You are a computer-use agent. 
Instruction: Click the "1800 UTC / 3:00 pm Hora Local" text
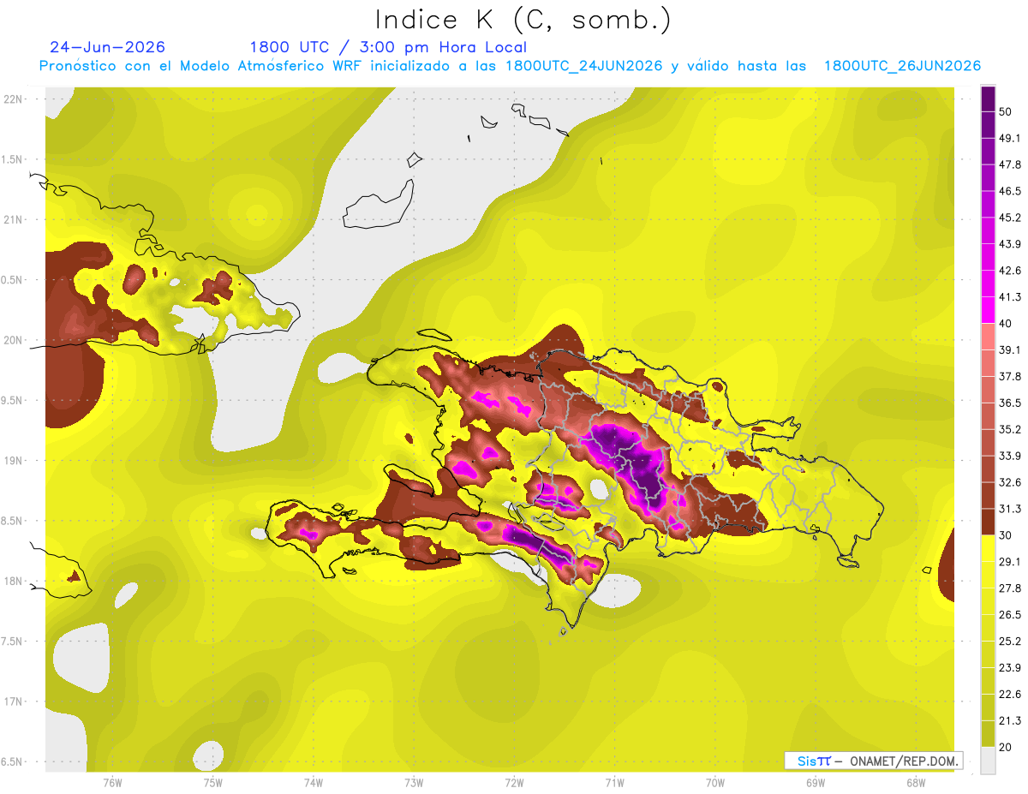[388, 47]
